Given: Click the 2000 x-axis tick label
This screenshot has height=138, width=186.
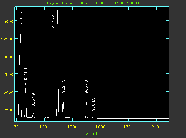Looking at the screenshot, I should [x=156, y=127].
